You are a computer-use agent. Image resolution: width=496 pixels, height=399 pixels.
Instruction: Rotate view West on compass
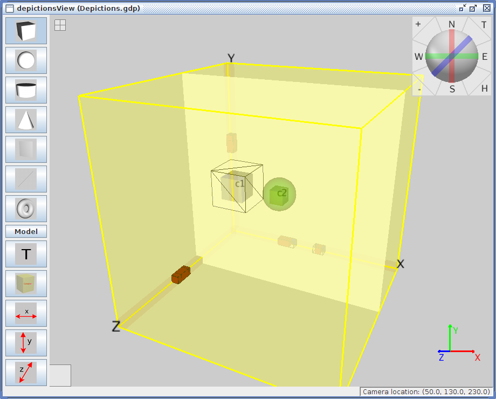point(418,57)
